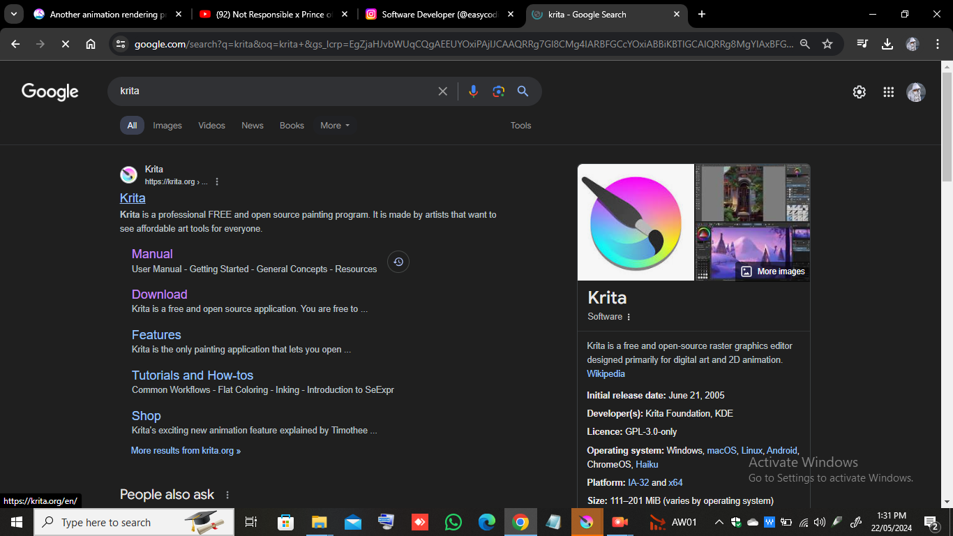This screenshot has width=953, height=536.
Task: Open Windows Task View
Action: pos(252,522)
